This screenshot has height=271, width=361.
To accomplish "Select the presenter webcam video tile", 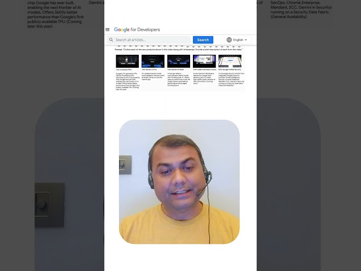I will coord(179,182).
